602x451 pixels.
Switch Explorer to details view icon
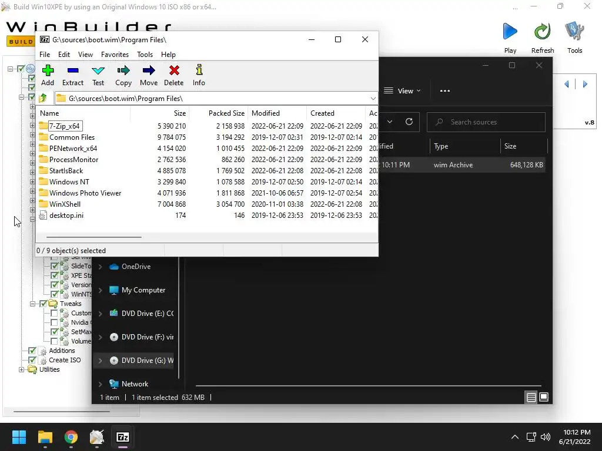click(531, 398)
